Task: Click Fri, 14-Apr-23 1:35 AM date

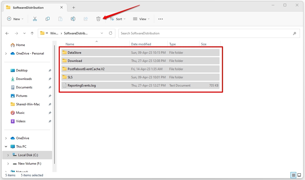Action: point(147,69)
